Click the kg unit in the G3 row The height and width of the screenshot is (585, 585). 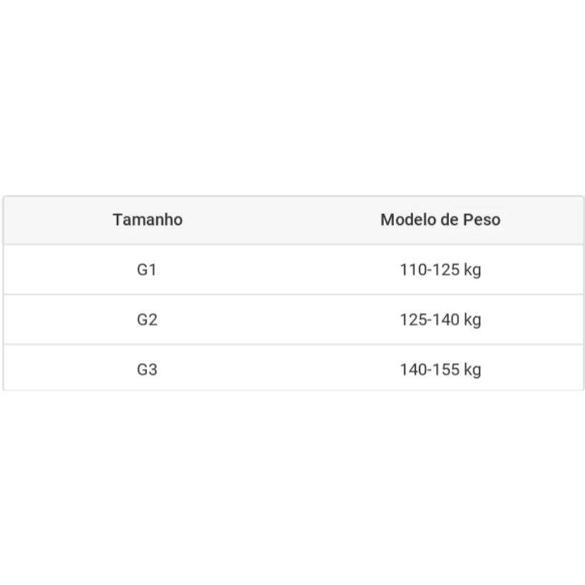472,370
